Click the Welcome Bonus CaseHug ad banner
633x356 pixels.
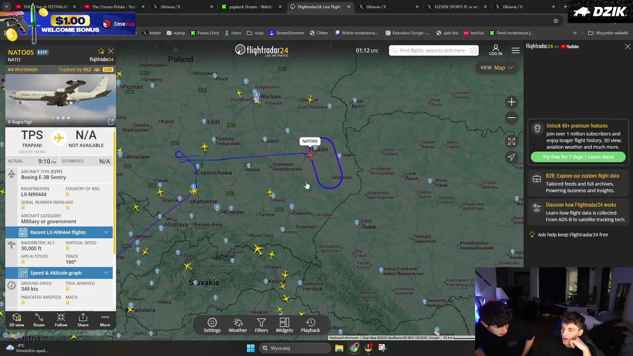[x=69, y=23]
